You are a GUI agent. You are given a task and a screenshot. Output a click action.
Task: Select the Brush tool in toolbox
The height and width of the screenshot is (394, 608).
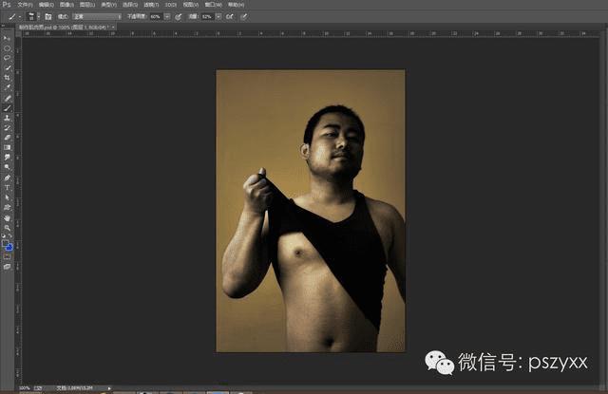[7, 108]
